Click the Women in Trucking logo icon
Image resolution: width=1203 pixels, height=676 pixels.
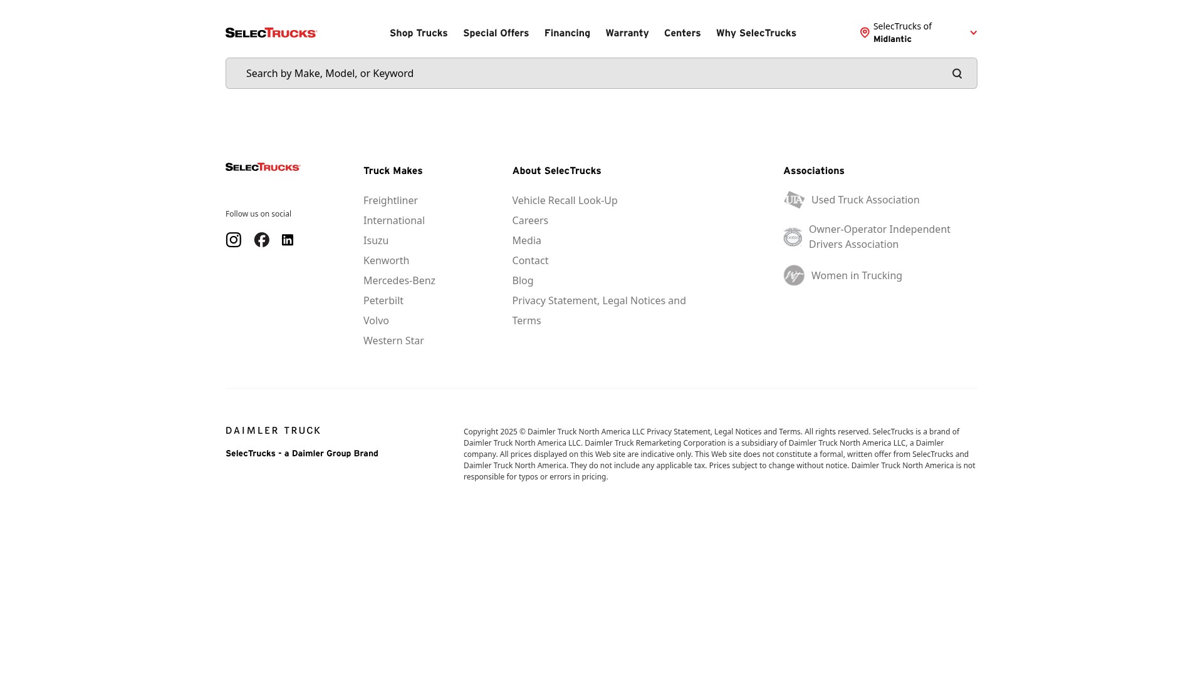point(794,275)
